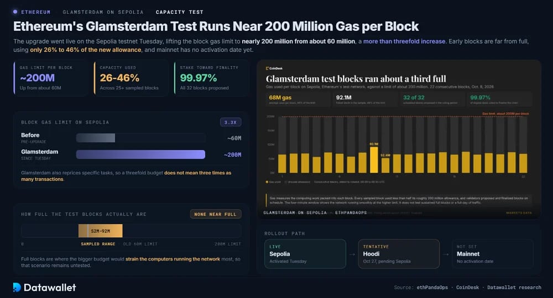Select the 'GLAMSTERDAM ON SEPOLIA' header label
553x298 pixels.
tap(103, 12)
